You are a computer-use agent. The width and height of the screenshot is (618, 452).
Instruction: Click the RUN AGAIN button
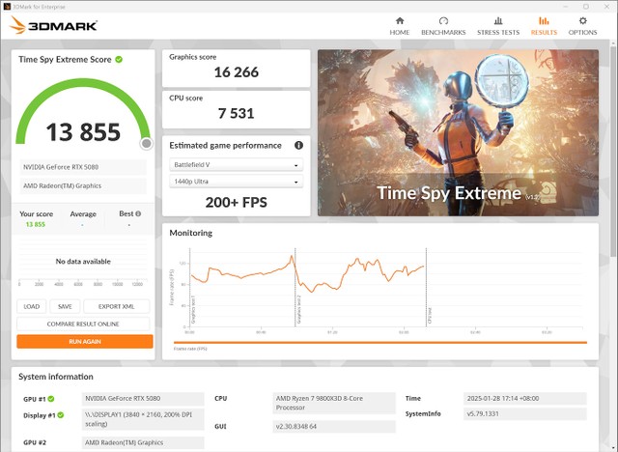coord(85,341)
